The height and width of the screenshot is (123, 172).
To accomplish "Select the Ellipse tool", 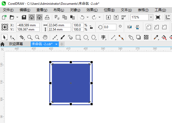I will tap(86, 37).
